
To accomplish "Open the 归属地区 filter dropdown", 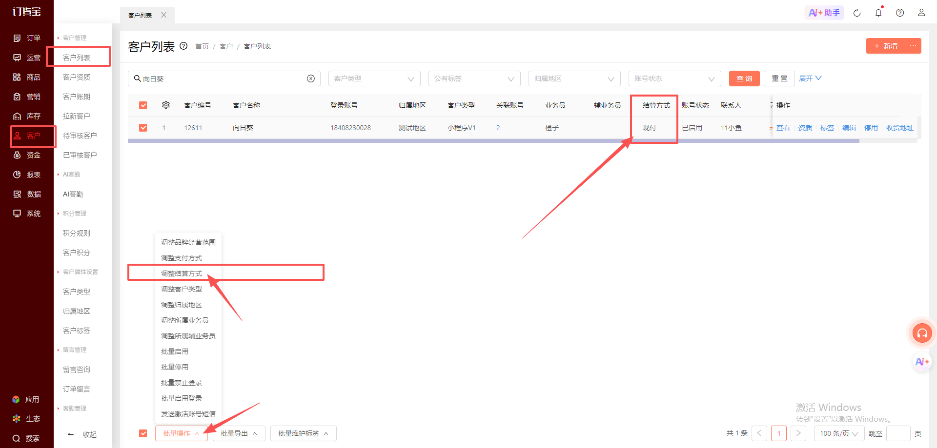I will pyautogui.click(x=574, y=78).
